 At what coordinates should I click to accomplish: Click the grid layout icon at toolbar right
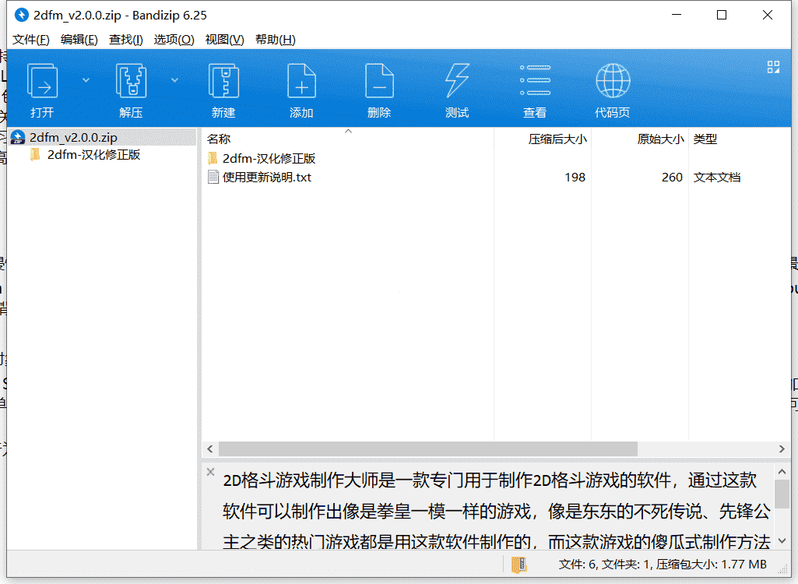[x=774, y=67]
